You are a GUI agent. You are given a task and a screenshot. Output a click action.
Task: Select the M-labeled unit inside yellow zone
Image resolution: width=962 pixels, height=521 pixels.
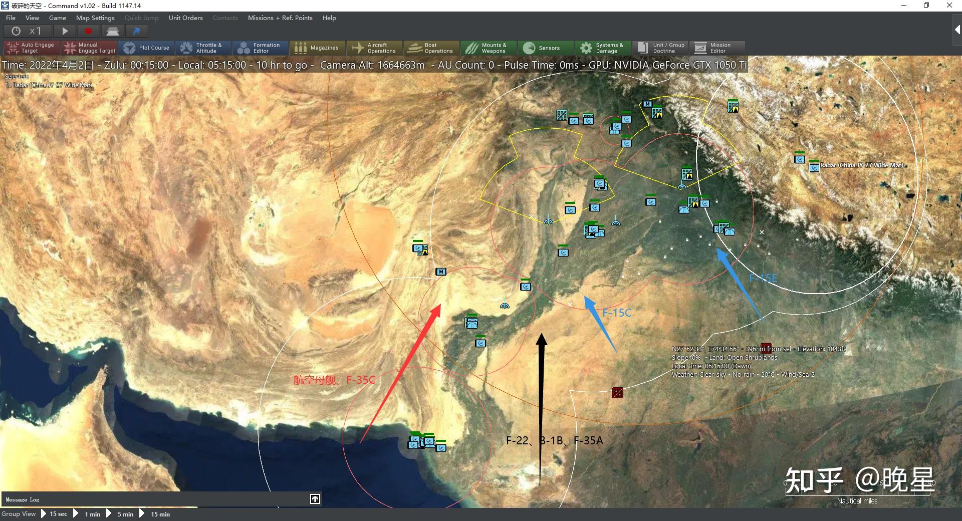click(647, 104)
